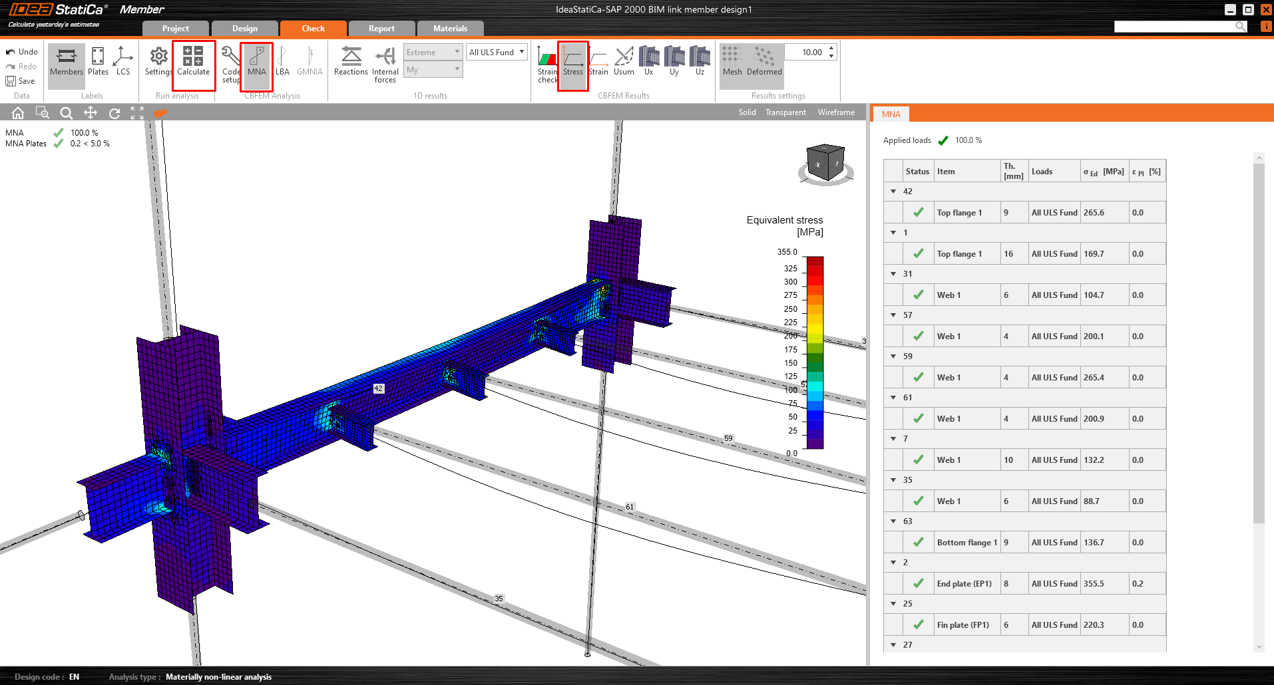The width and height of the screenshot is (1274, 685).
Task: Show Reactions in 1D results
Action: pyautogui.click(x=351, y=62)
